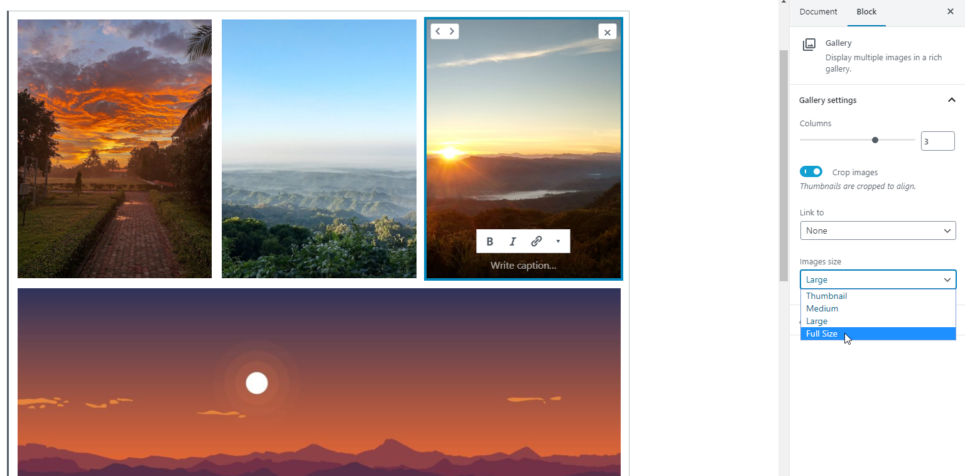The height and width of the screenshot is (476, 965).
Task: Adjust the Columns slider handle
Action: pyautogui.click(x=875, y=140)
